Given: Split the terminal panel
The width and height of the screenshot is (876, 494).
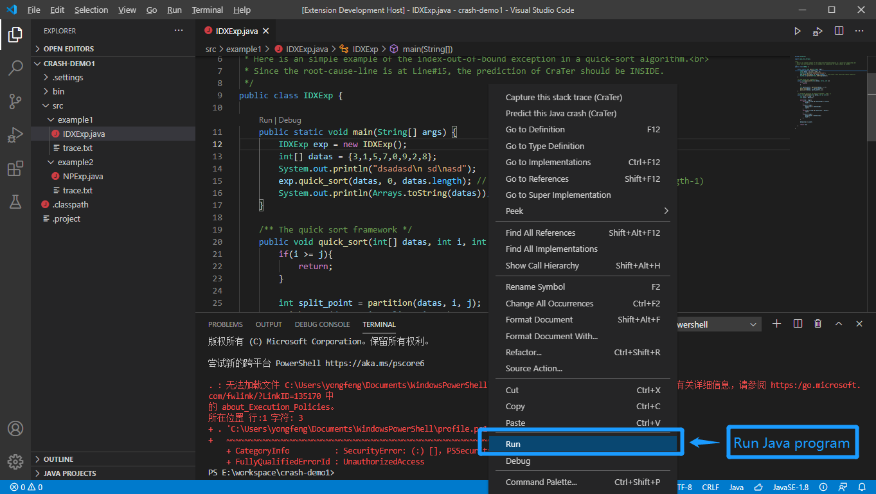Looking at the screenshot, I should tap(798, 324).
